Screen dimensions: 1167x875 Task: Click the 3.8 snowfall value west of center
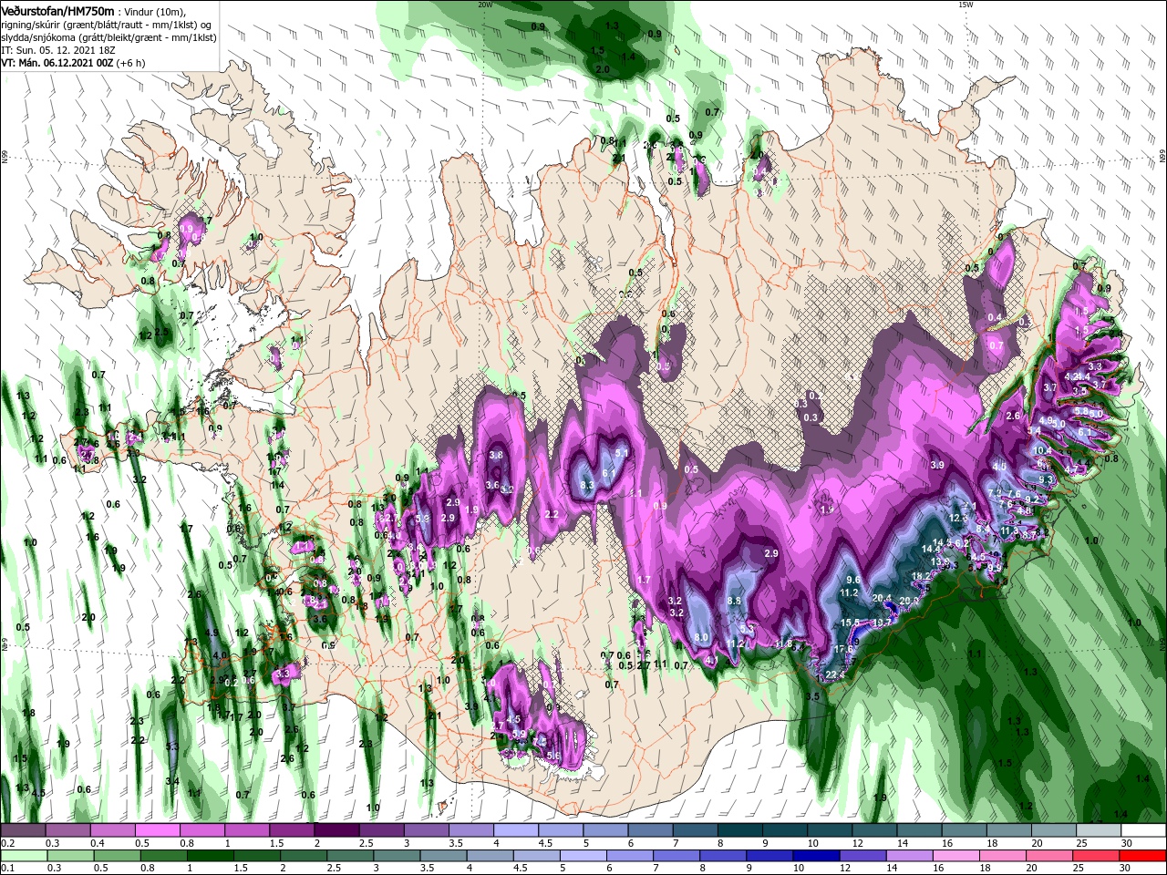[x=496, y=455]
